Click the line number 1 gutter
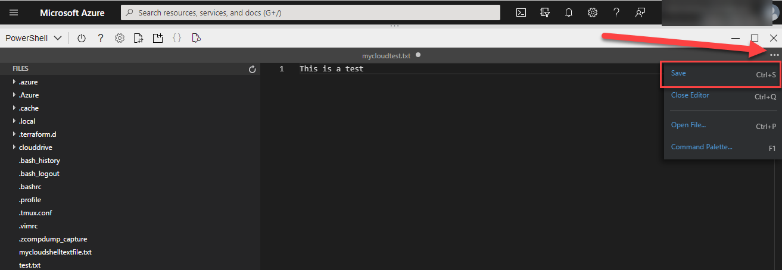The image size is (782, 270). [282, 69]
